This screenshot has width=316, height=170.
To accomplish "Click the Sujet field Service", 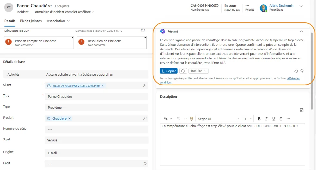I will (x=97, y=140).
